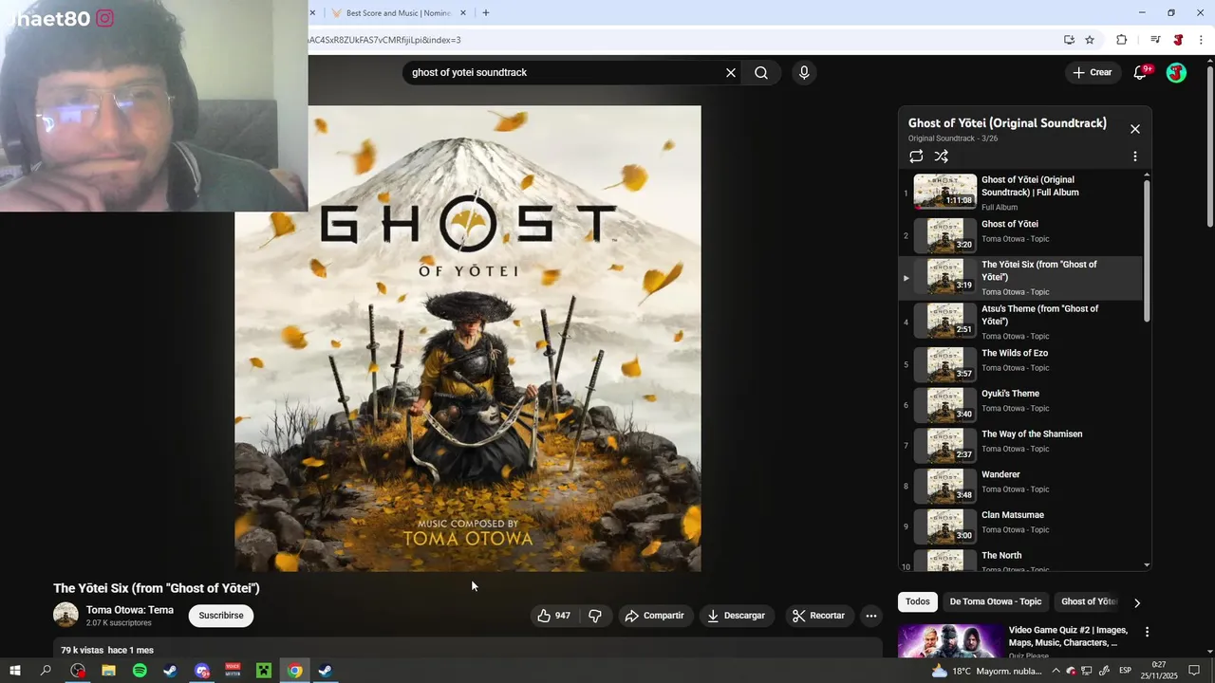Open Chrome profile icon in toolbar

[1178, 40]
